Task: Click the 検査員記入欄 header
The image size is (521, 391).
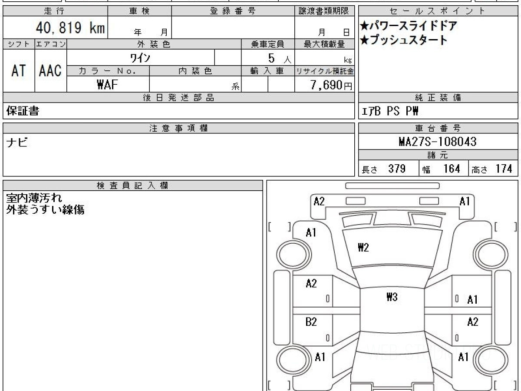Action: click(133, 186)
